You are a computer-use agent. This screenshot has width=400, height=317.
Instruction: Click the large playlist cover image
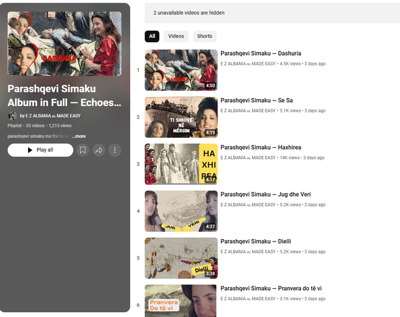tap(64, 44)
